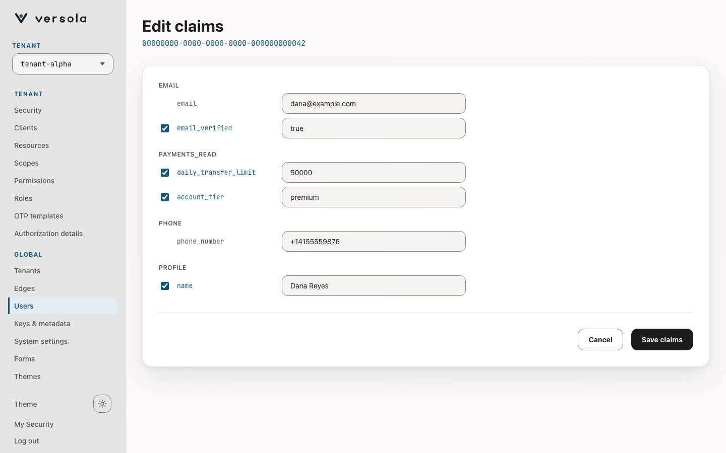The width and height of the screenshot is (726, 453).
Task: Click the email claim label
Action: (x=187, y=104)
